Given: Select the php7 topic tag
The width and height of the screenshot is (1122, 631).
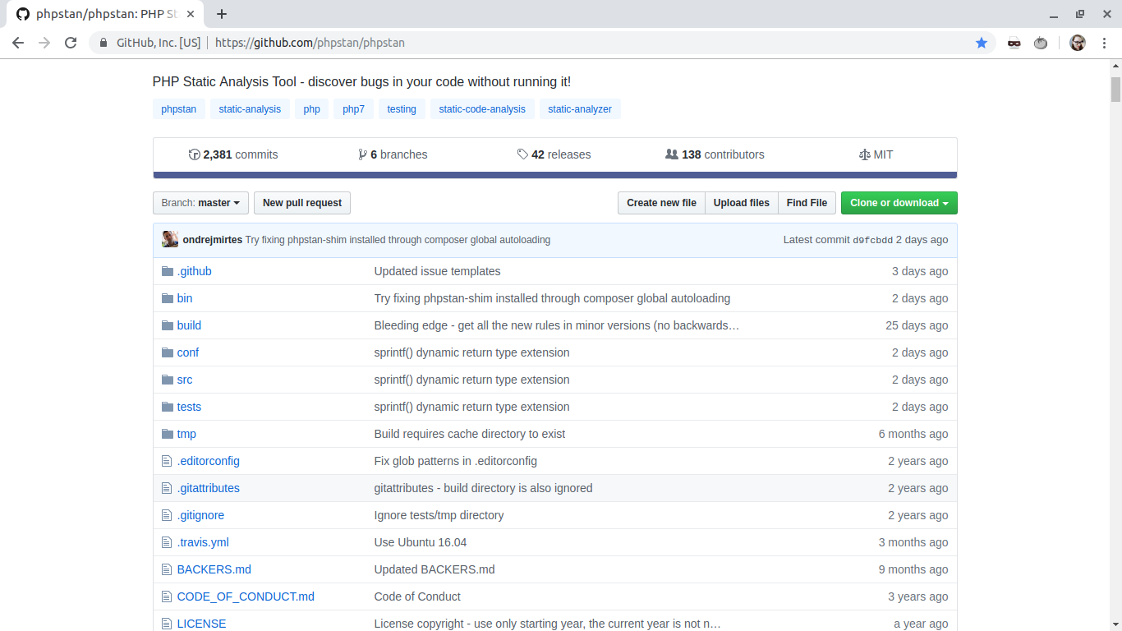Looking at the screenshot, I should [x=354, y=109].
